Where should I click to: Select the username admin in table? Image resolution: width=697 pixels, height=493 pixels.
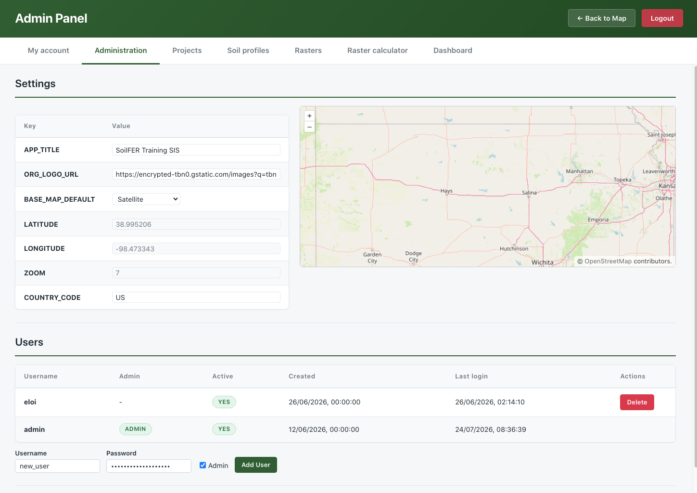[34, 429]
